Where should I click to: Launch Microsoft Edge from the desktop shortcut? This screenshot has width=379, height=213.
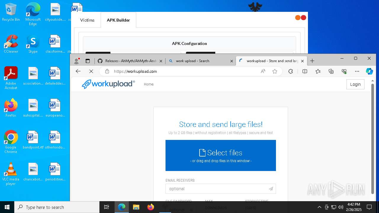point(33,14)
